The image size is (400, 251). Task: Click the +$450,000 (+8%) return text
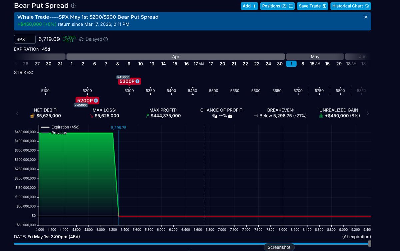pyautogui.click(x=37, y=24)
